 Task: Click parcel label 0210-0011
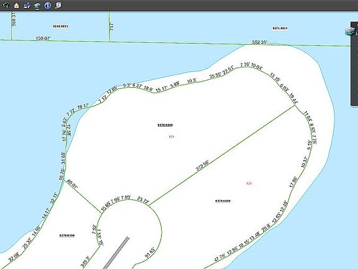click(60, 26)
